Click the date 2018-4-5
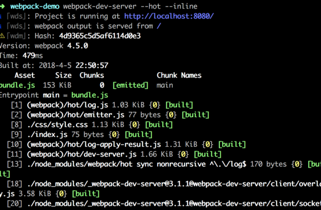The width and height of the screenshot is (321, 210). click(55, 65)
